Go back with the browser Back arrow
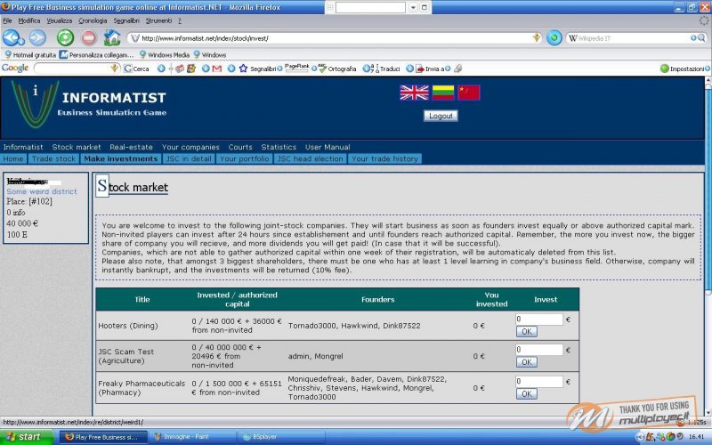 pyautogui.click(x=11, y=37)
